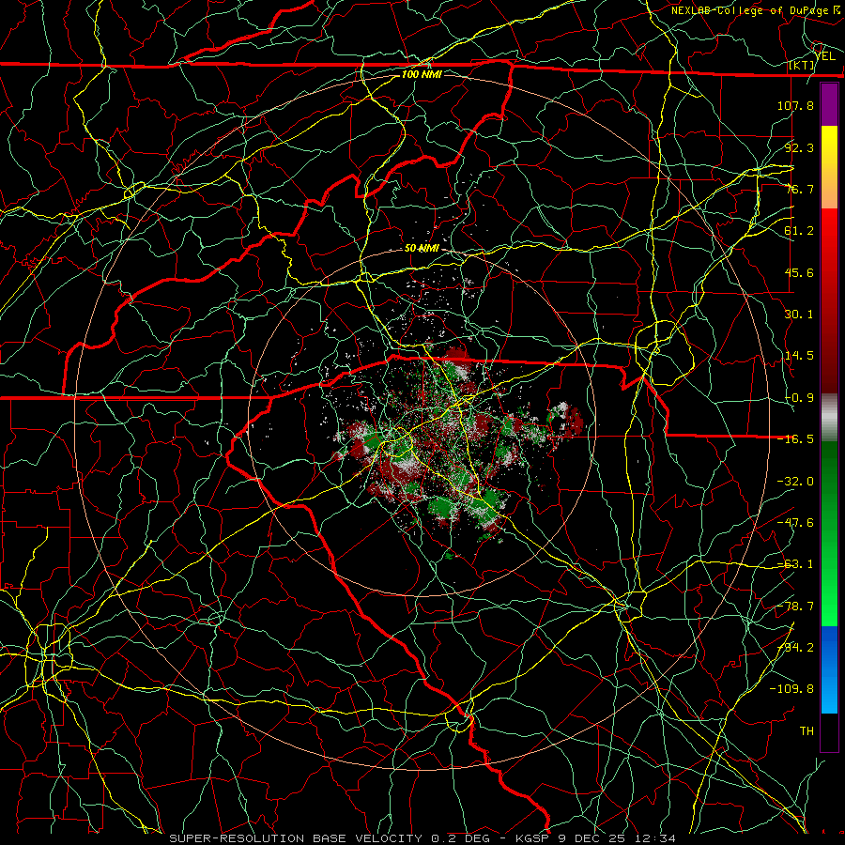Click the '50 NMI' range ring label
This screenshot has height=845, width=845.
point(422,248)
